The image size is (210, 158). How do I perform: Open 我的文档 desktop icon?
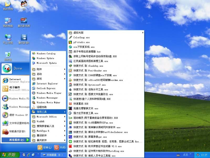click(x=8, y=4)
